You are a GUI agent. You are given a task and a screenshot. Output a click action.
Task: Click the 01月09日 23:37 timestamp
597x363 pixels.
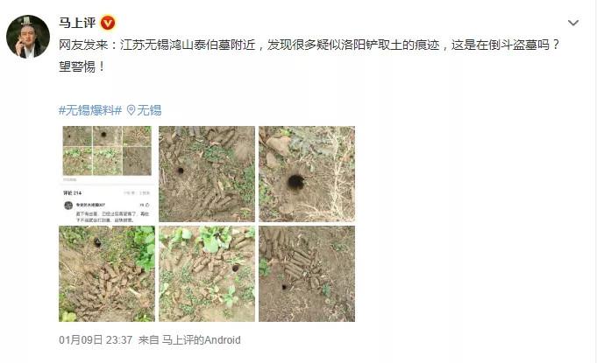pyautogui.click(x=96, y=340)
